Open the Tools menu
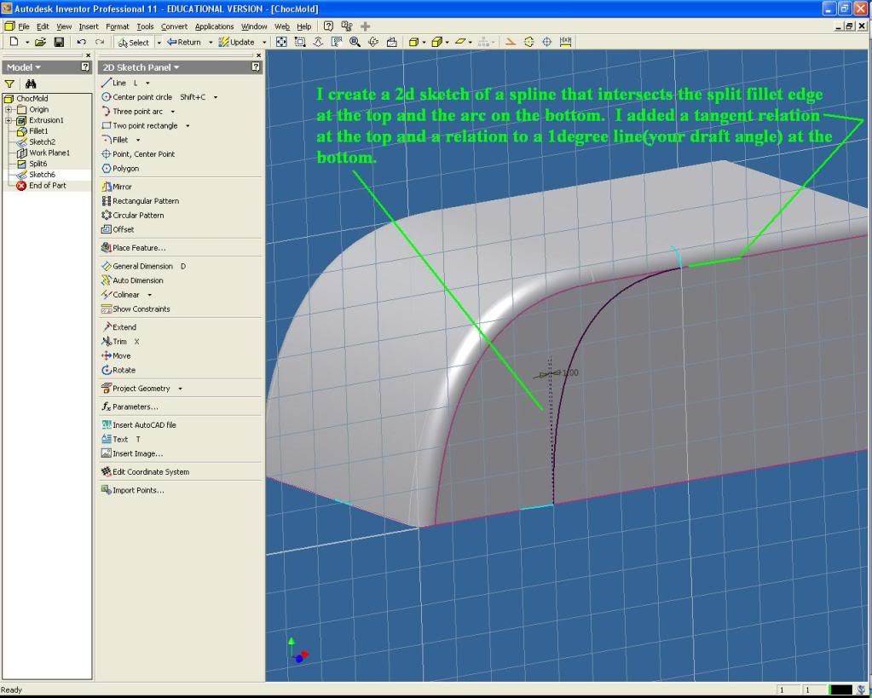This screenshot has height=698, width=872. pyautogui.click(x=145, y=26)
